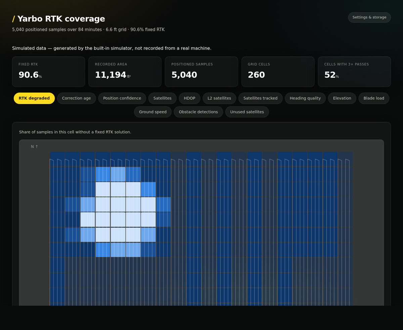Image resolution: width=403 pixels, height=330 pixels.
Task: Switch to Position confidence metric
Action: (122, 98)
